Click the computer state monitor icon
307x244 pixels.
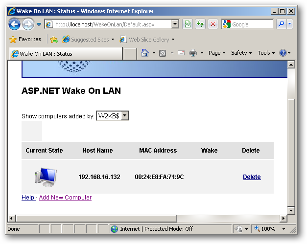click(46, 177)
